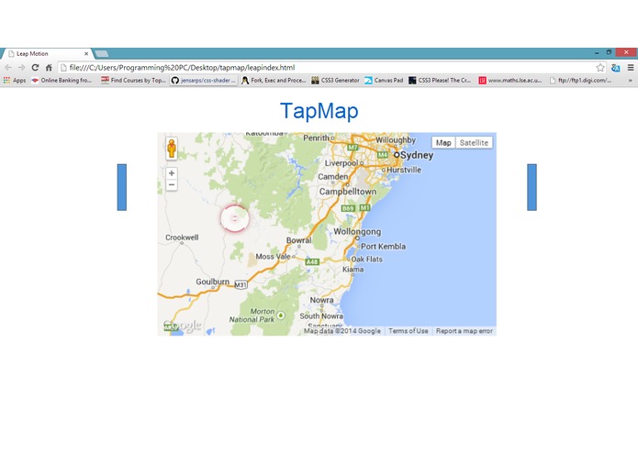This screenshot has height=453, width=638.
Task: Click Bowral label on map
Action: (x=298, y=240)
